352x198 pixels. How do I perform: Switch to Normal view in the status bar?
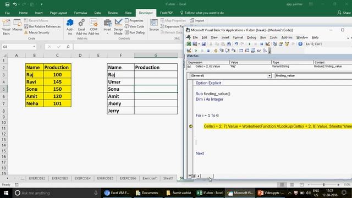(282, 185)
